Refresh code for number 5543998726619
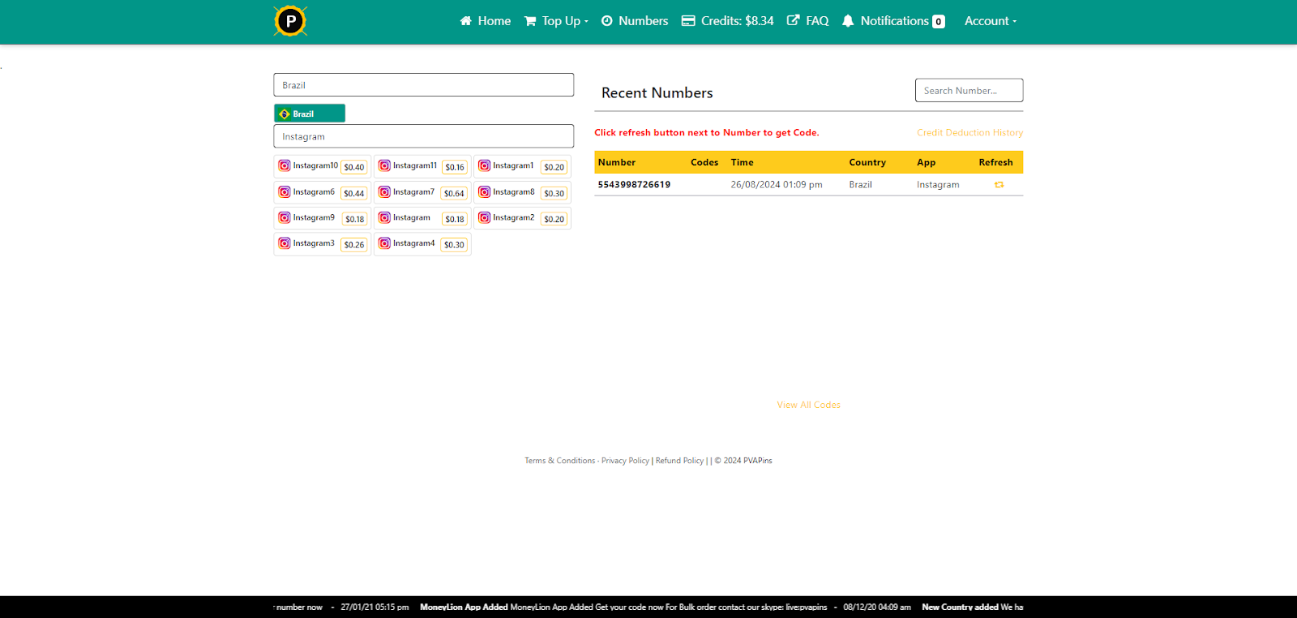1297x618 pixels. point(999,185)
